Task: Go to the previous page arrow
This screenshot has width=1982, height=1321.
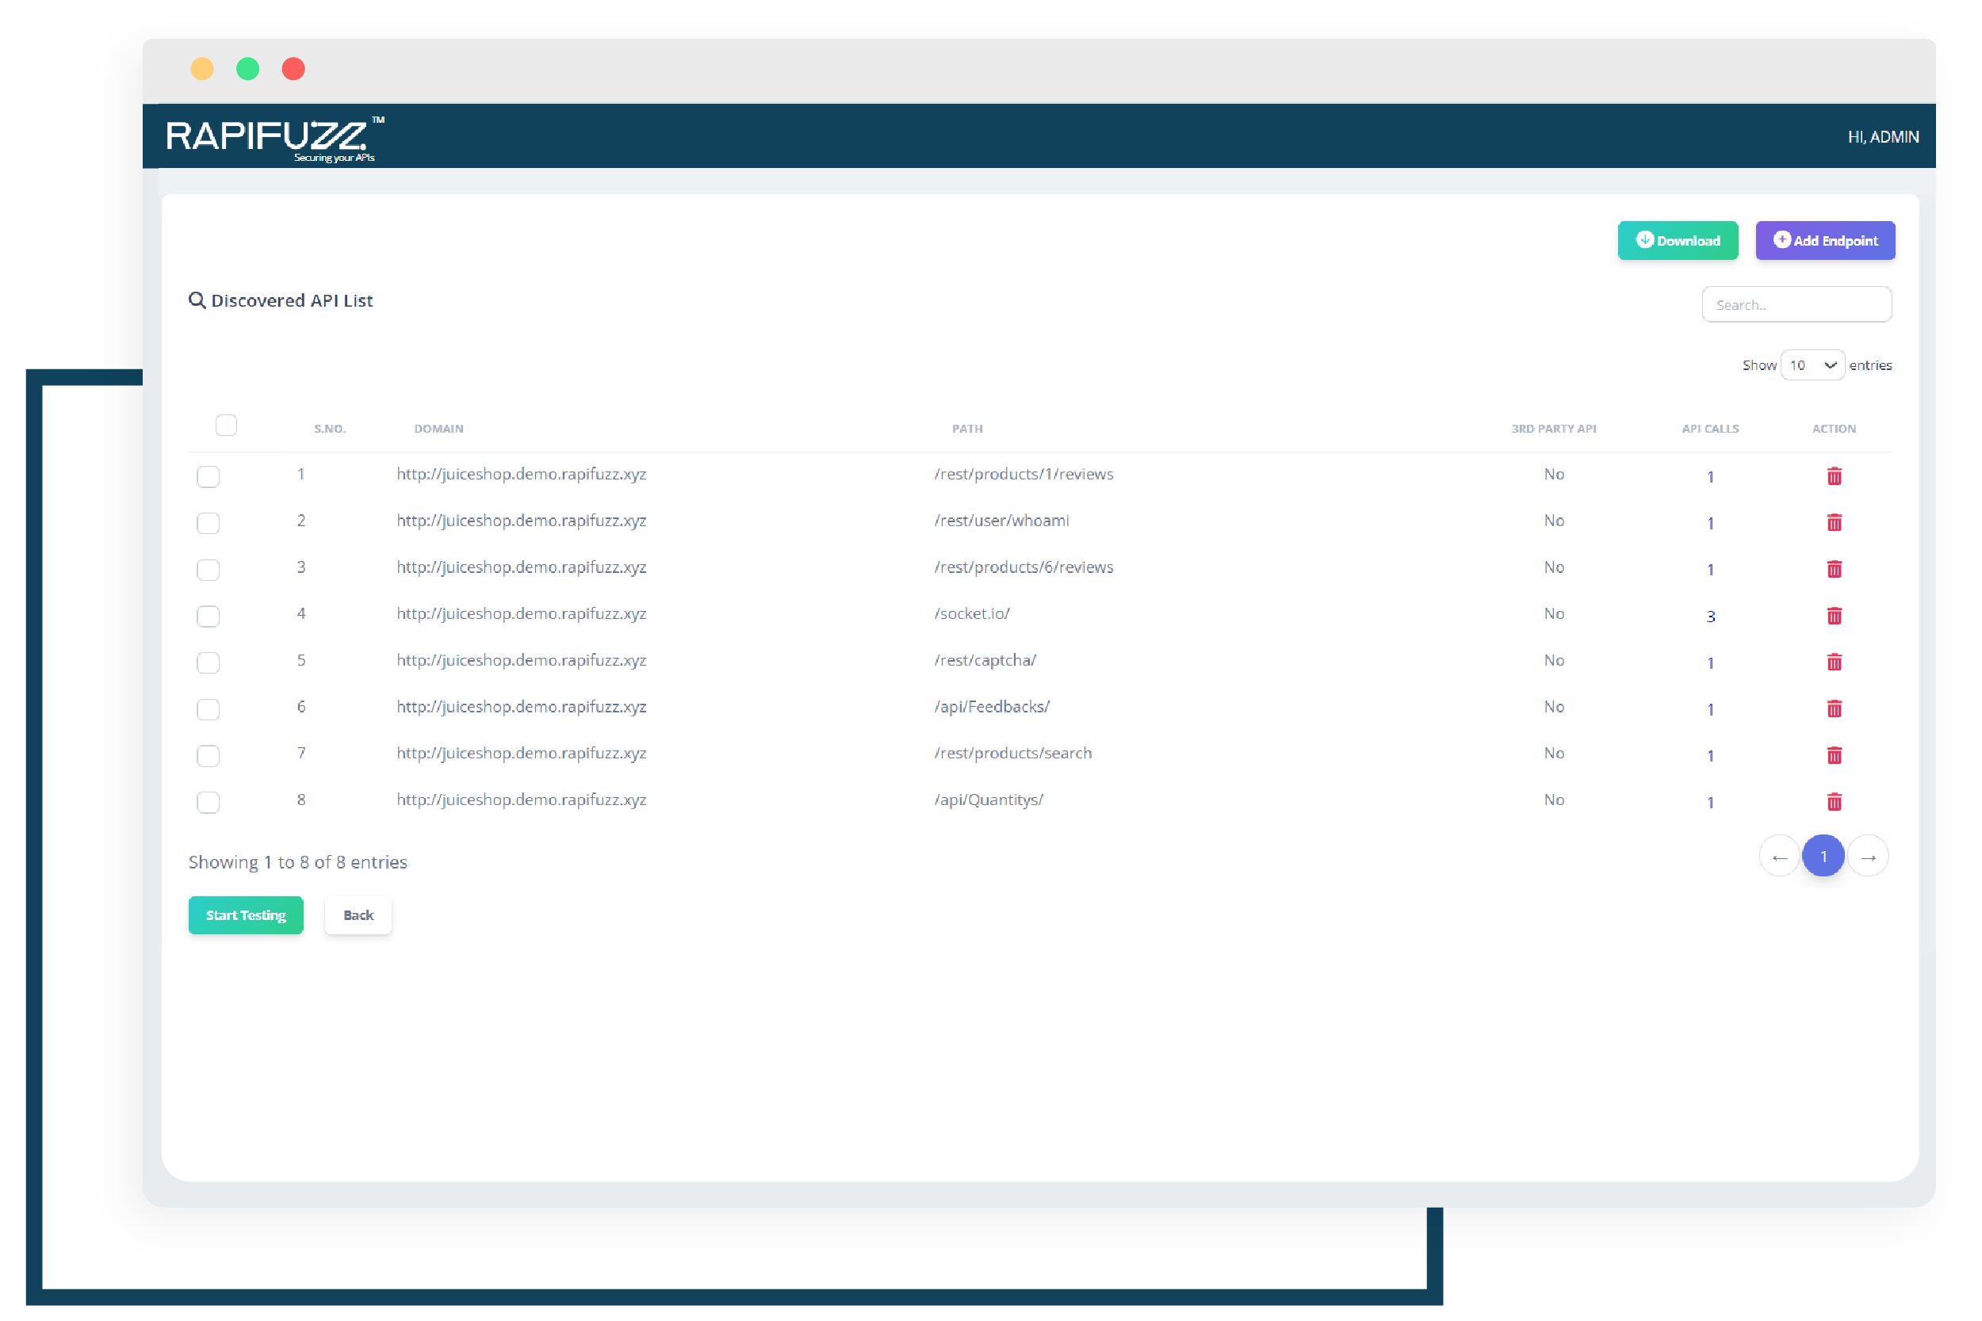Action: click(x=1779, y=857)
